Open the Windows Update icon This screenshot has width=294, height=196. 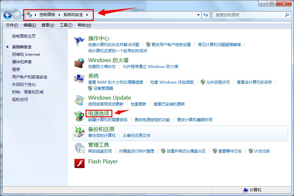click(79, 101)
